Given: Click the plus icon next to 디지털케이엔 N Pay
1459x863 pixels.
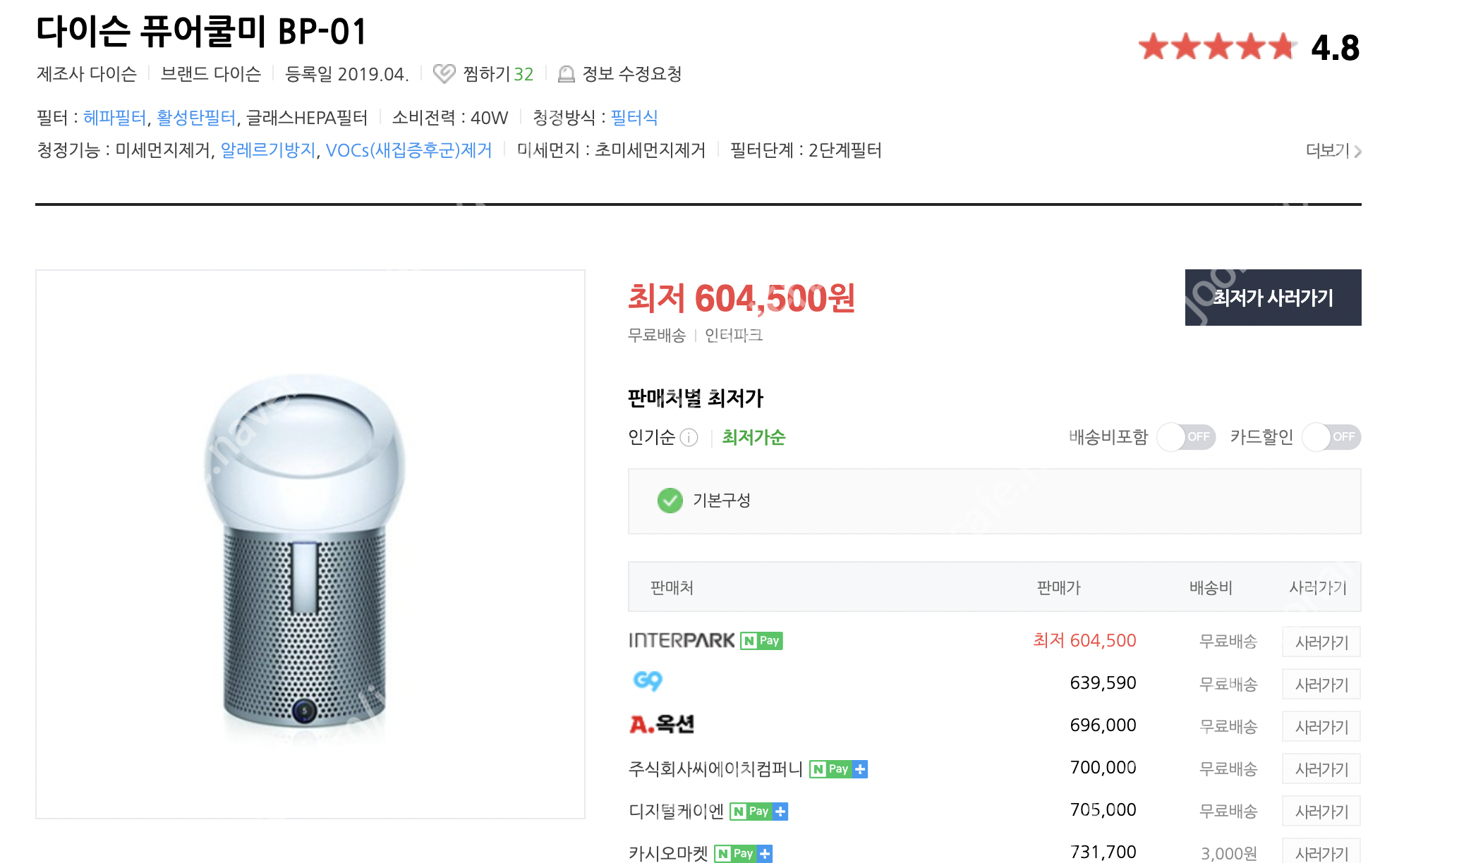Looking at the screenshot, I should click(780, 811).
